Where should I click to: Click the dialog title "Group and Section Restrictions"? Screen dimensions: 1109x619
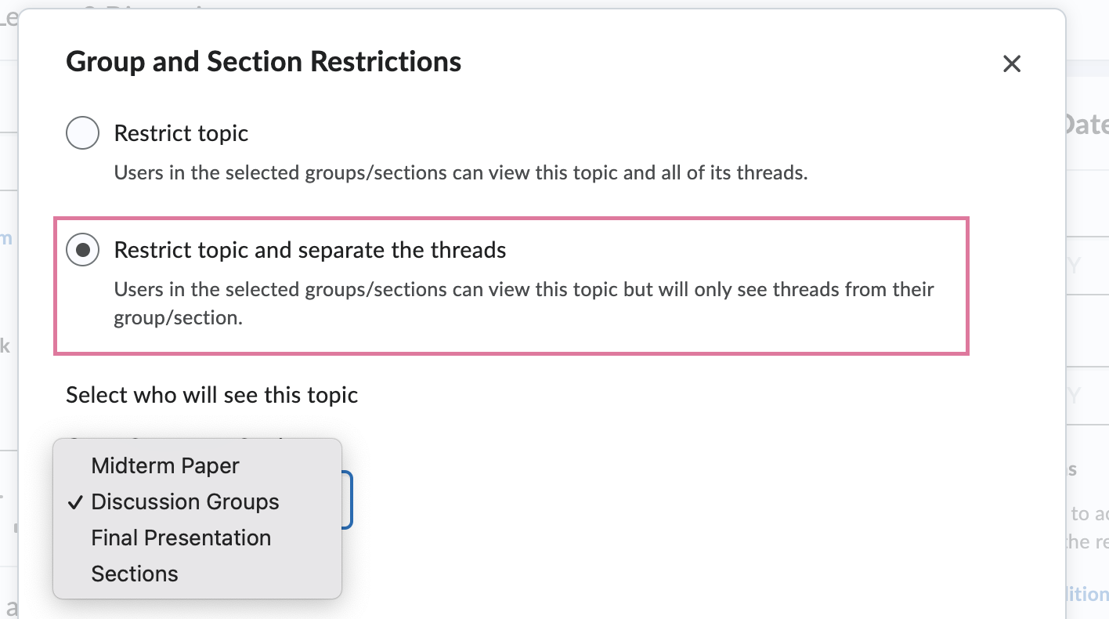(264, 61)
